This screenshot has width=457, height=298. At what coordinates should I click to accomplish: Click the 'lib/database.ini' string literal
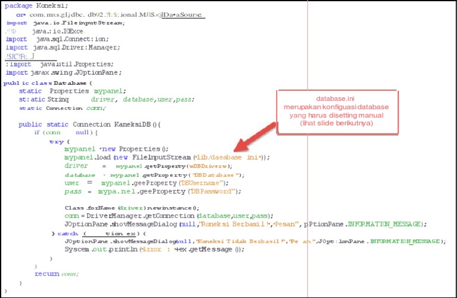pos(228,157)
